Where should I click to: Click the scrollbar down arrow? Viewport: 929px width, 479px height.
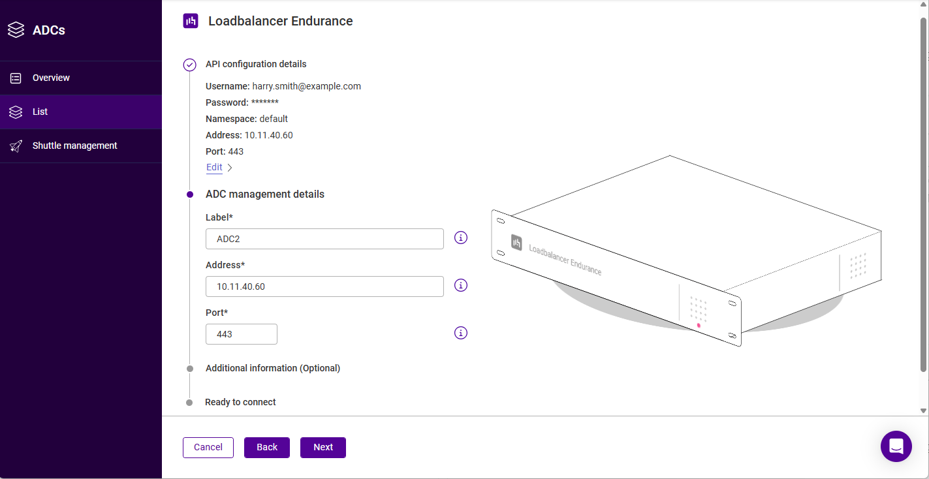(x=923, y=410)
